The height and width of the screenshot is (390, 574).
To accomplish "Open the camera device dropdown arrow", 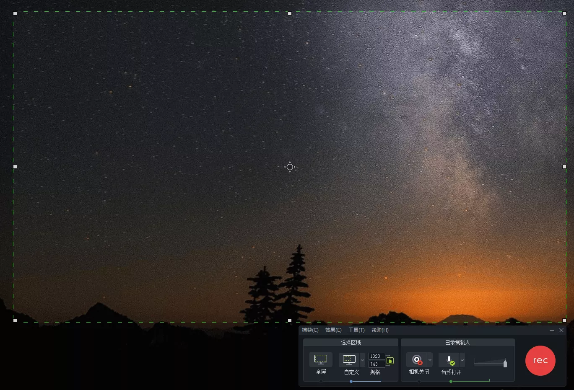I will 430,359.
